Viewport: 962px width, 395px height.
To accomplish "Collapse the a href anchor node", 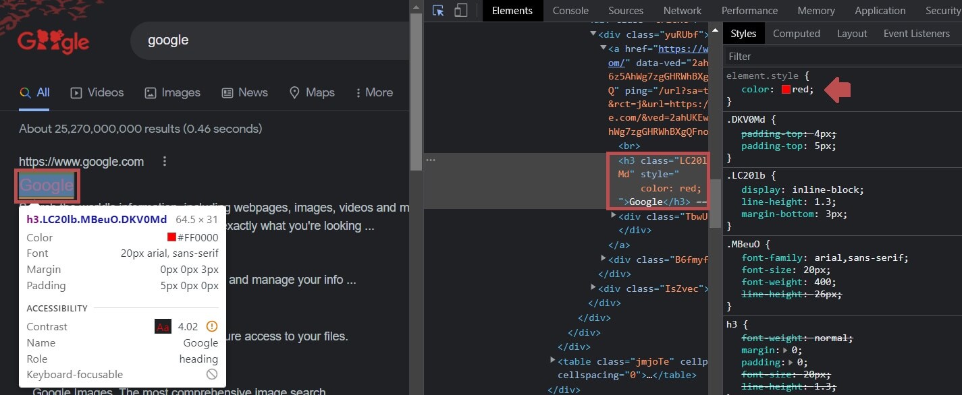I will coord(604,49).
